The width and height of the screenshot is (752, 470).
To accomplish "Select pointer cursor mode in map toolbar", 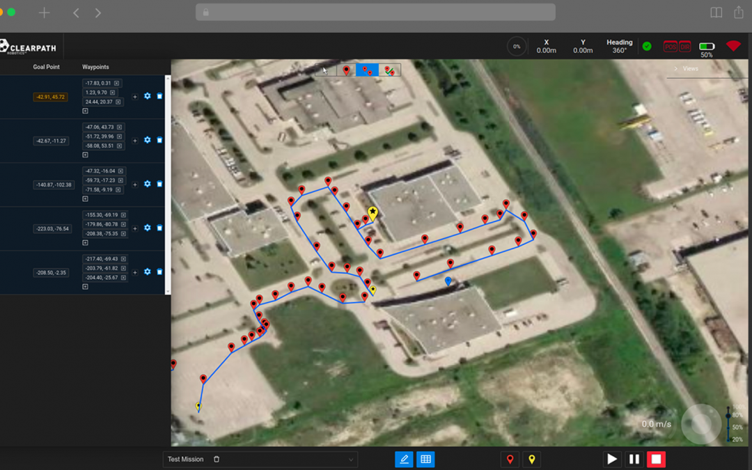I will pyautogui.click(x=325, y=70).
